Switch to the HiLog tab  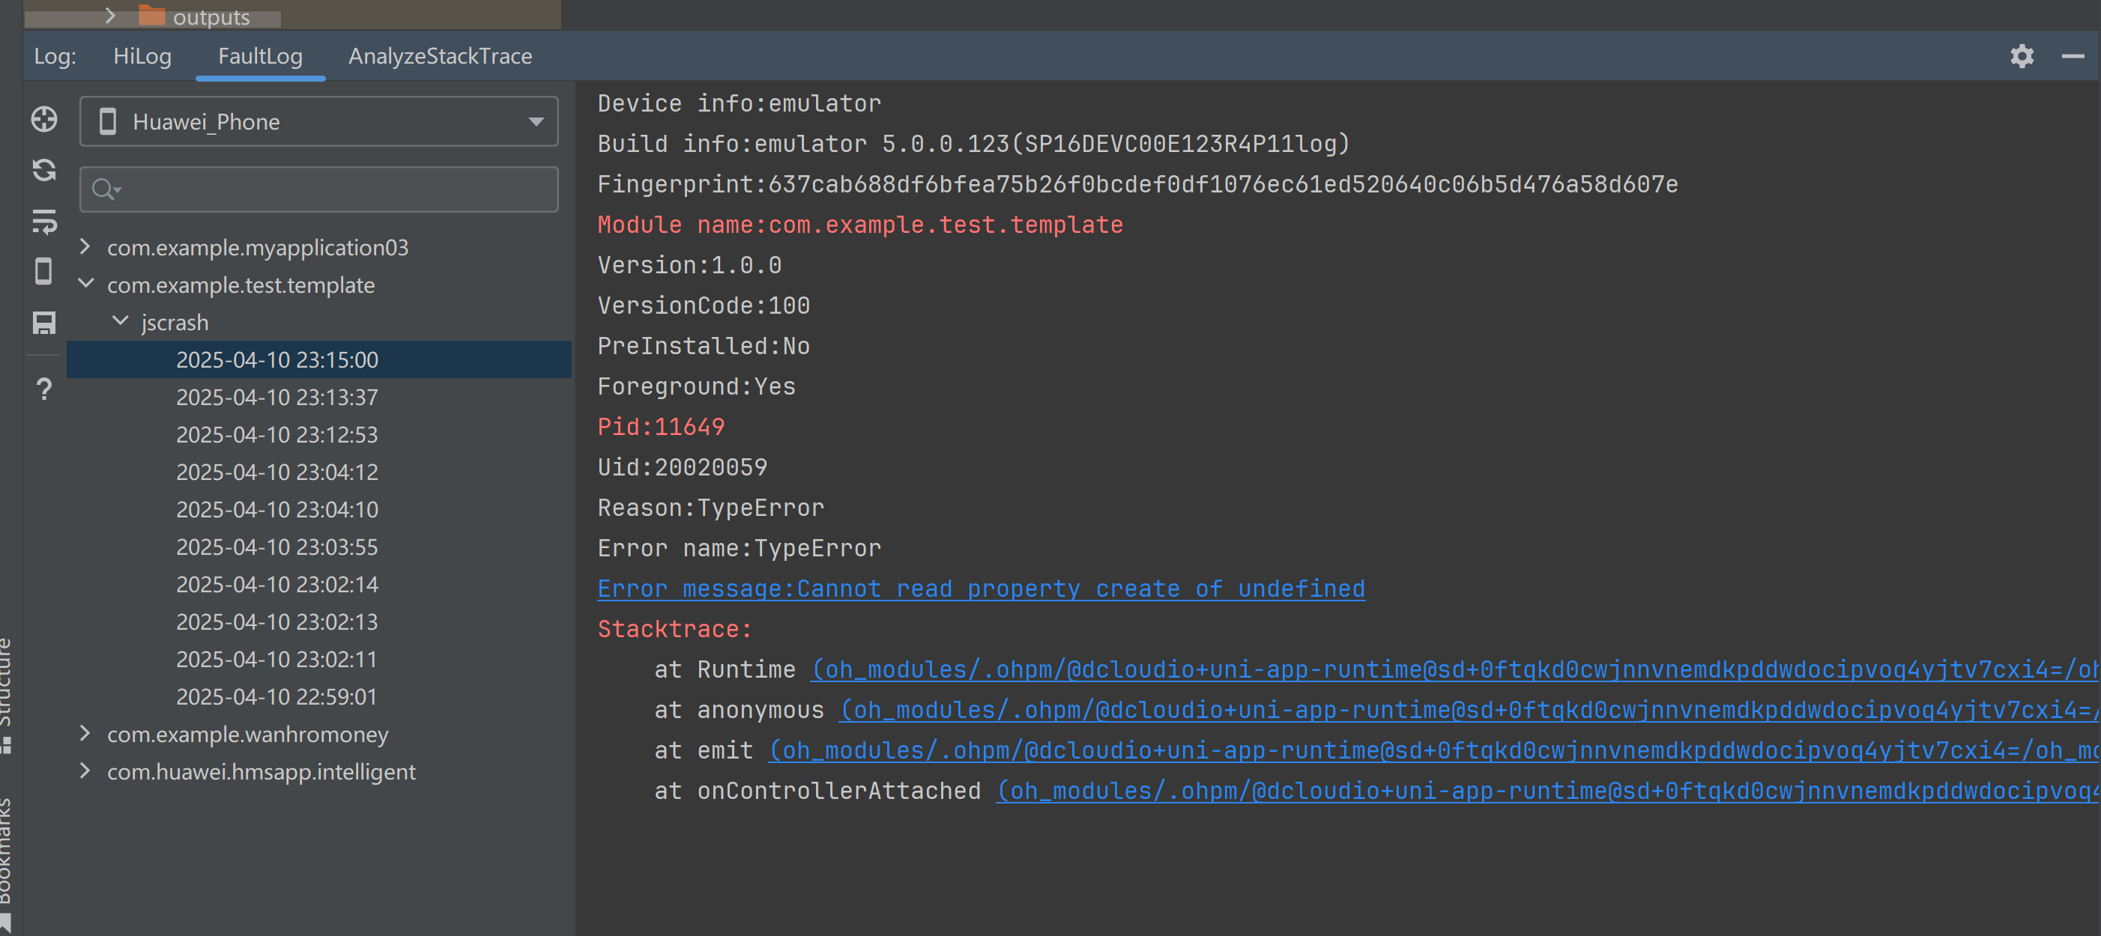[x=142, y=56]
